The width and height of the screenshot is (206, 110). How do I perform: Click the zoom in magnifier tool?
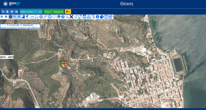pyautogui.click(x=2, y=17)
